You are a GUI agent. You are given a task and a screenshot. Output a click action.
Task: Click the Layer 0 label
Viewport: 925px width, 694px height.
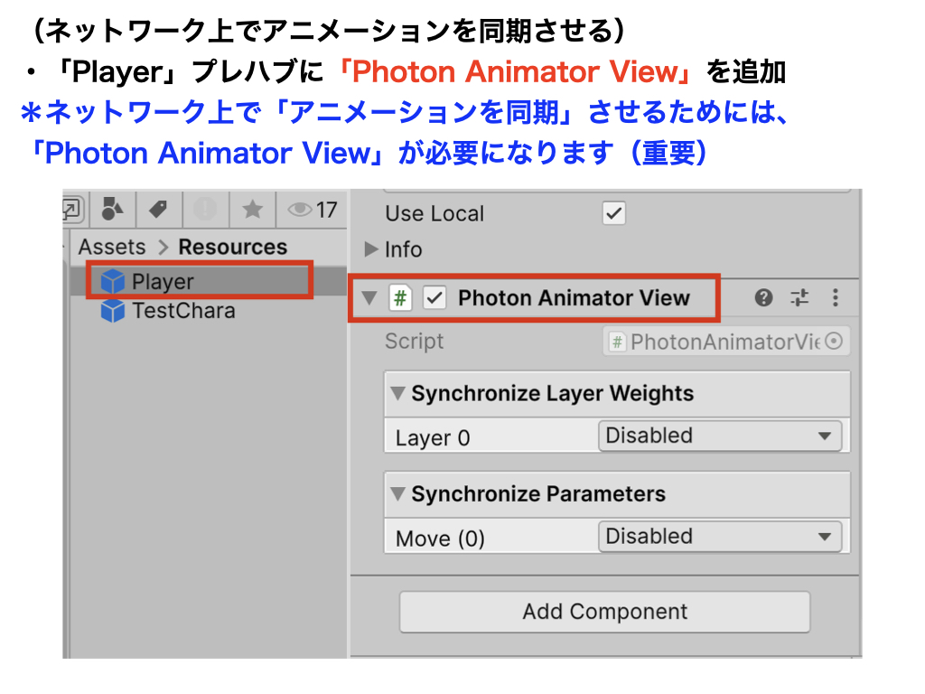[x=433, y=438]
